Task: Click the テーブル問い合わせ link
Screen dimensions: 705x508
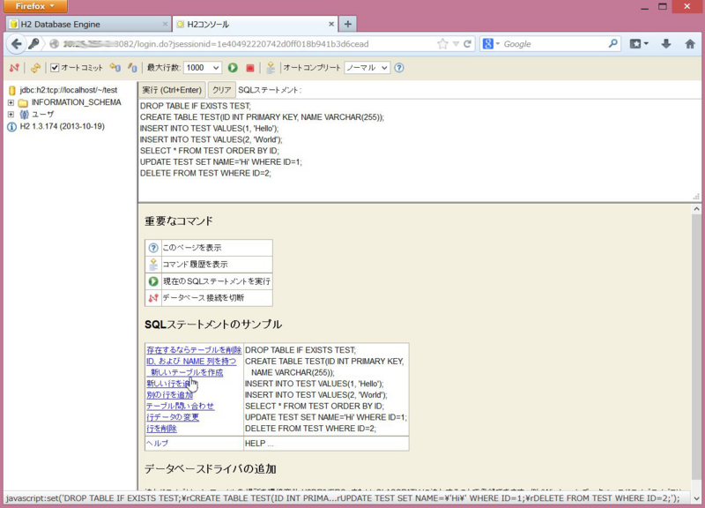Action: click(181, 407)
